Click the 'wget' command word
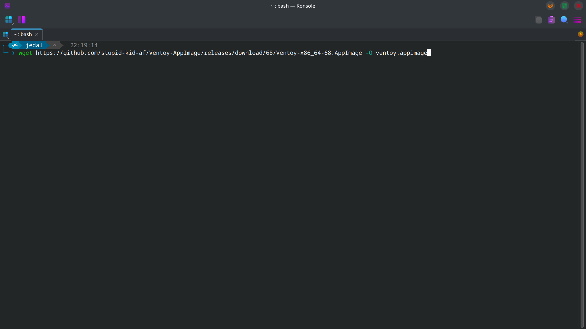The height and width of the screenshot is (329, 586). 25,53
